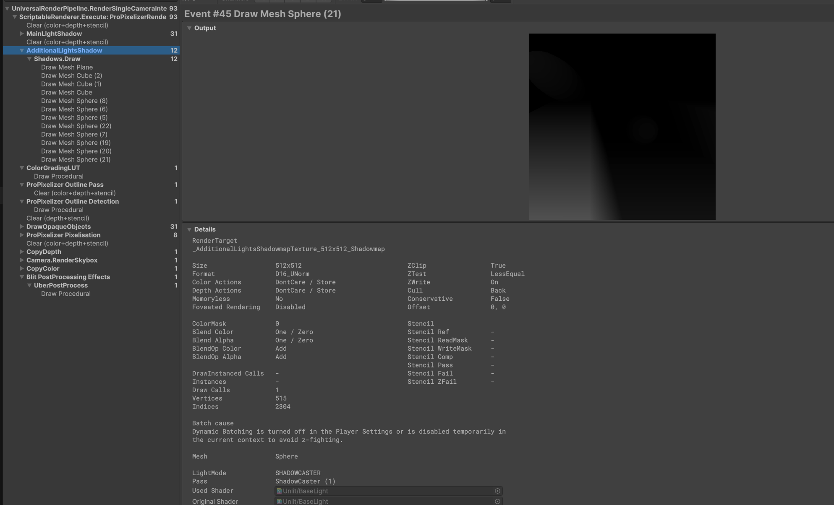Select the Draw Mesh Plane event
834x505 pixels.
pos(67,67)
